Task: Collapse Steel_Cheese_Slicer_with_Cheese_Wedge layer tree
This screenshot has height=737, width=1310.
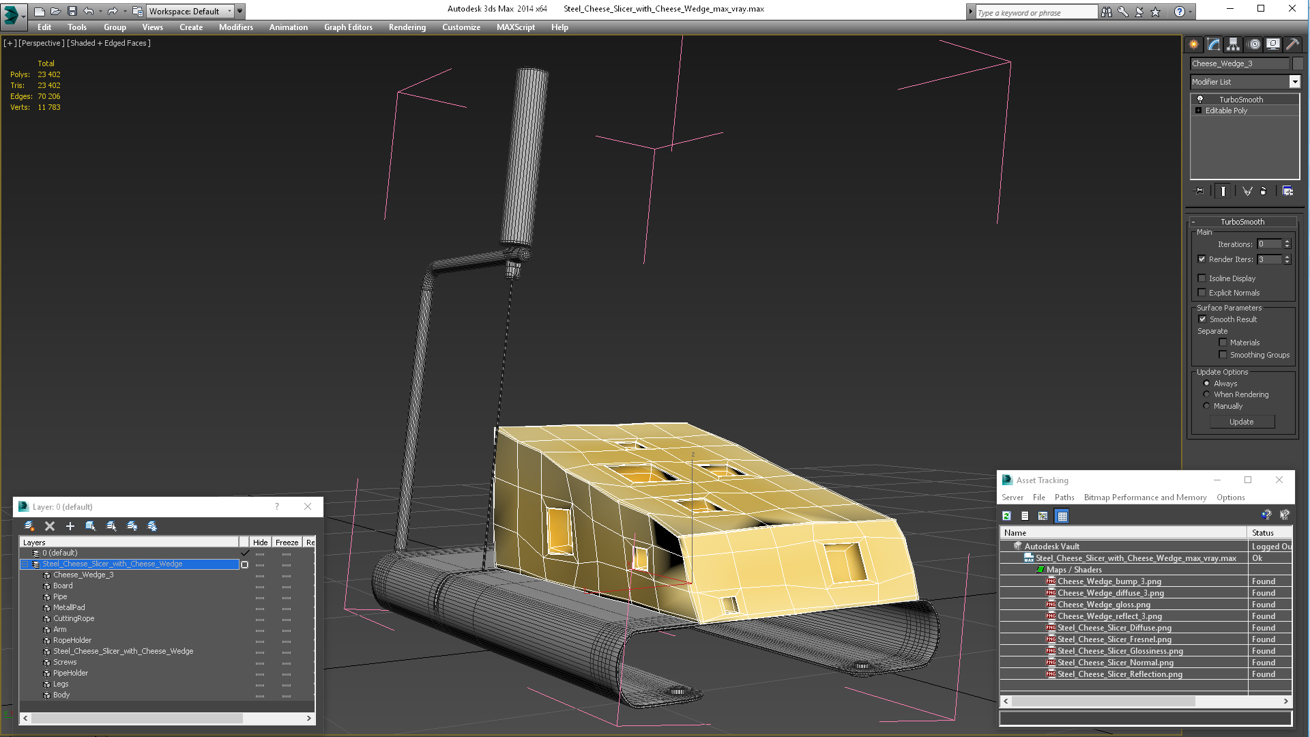Action: (x=25, y=564)
